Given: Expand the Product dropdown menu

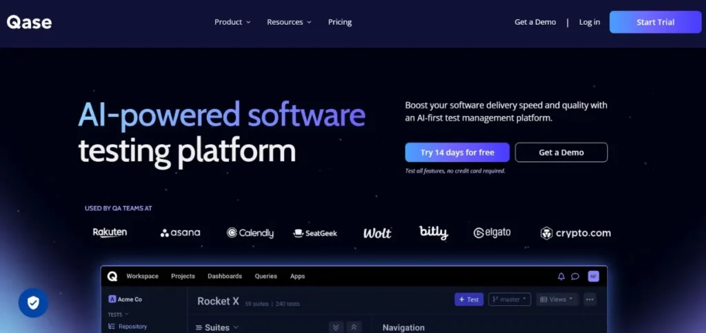Looking at the screenshot, I should click(x=232, y=22).
